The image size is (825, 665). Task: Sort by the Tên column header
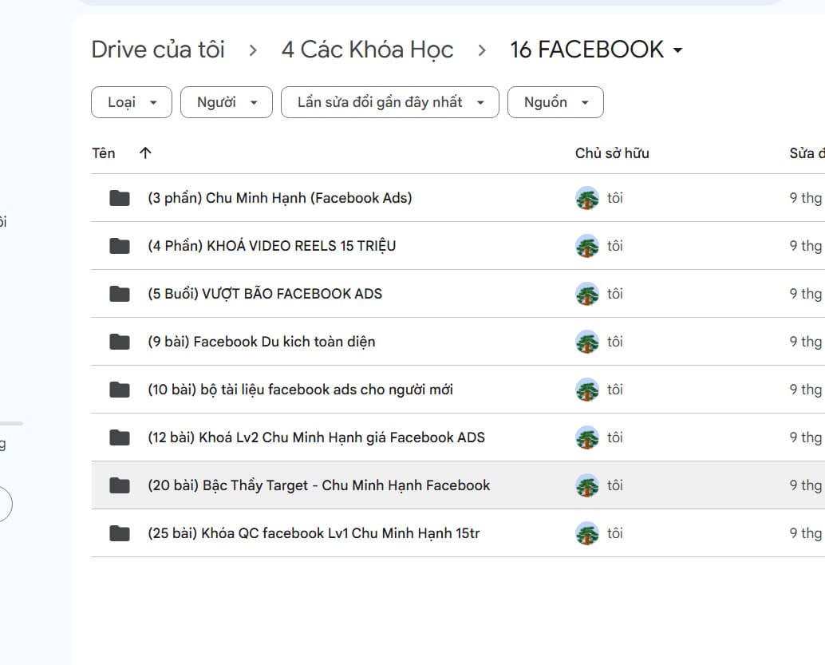click(104, 153)
